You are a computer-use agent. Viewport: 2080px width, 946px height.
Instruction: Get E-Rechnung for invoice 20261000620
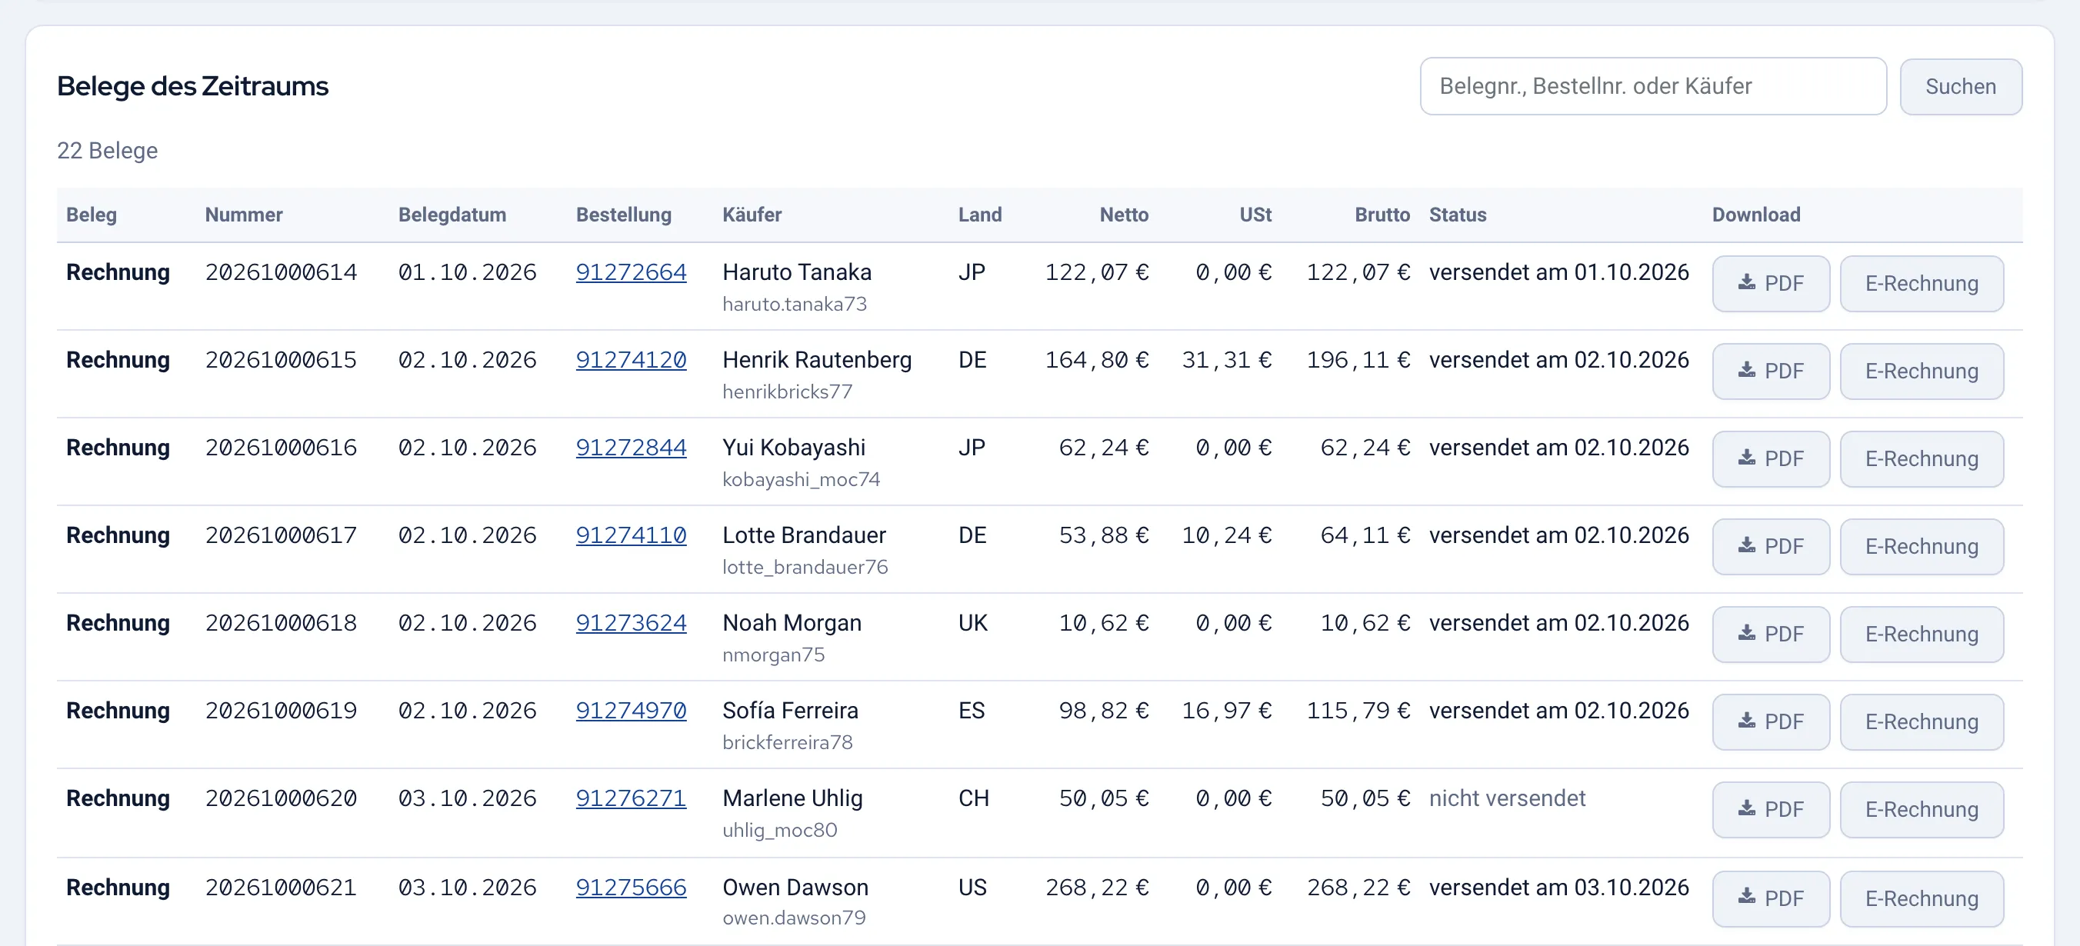1921,810
